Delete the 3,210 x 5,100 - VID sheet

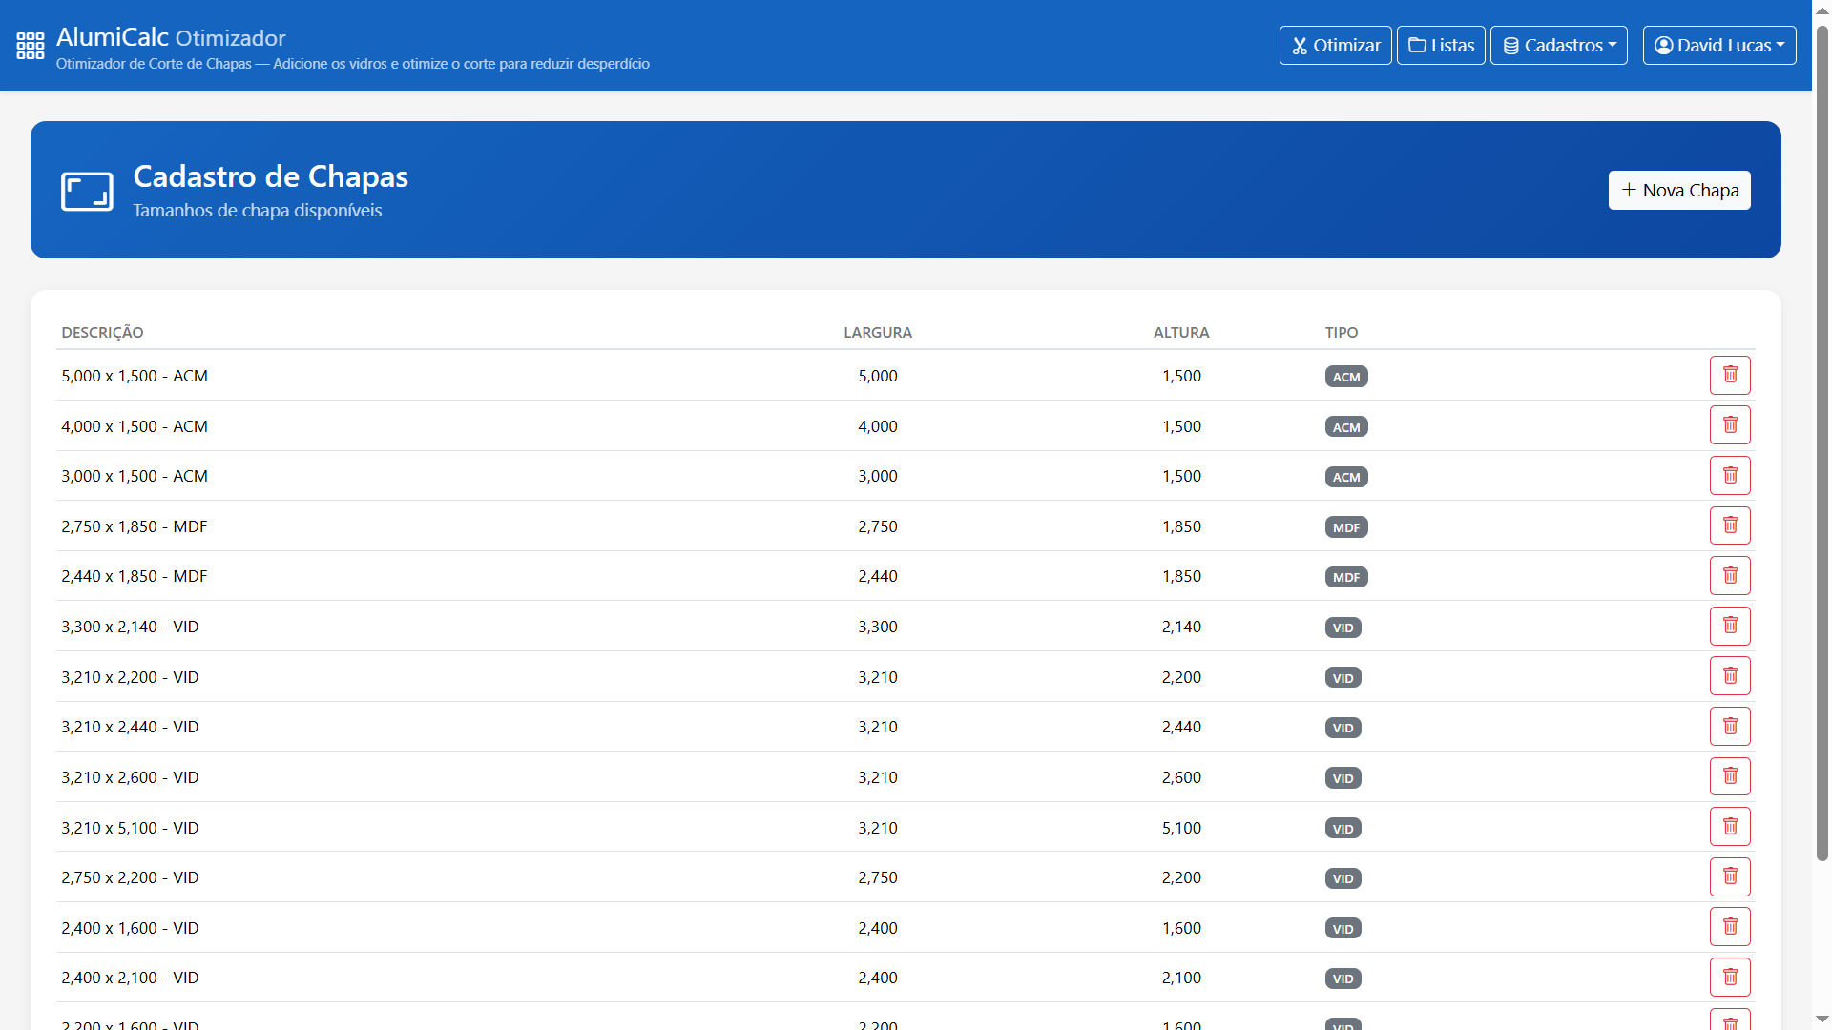(1730, 827)
